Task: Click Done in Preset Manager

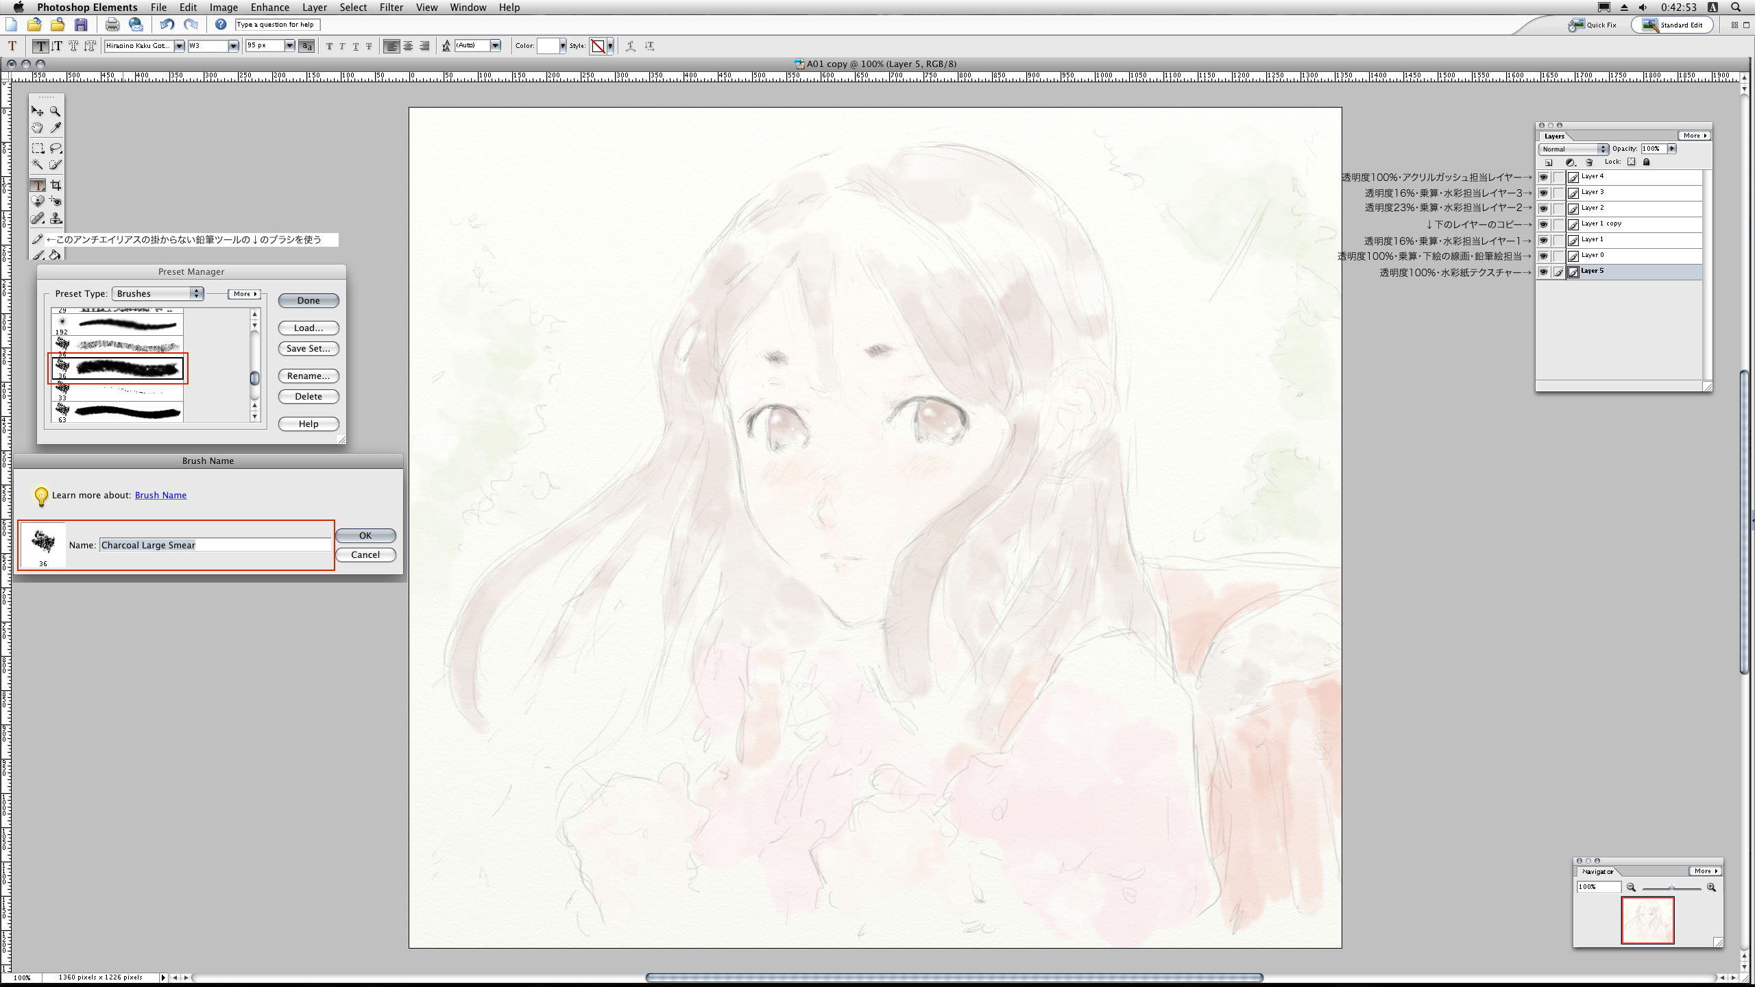Action: (x=308, y=300)
